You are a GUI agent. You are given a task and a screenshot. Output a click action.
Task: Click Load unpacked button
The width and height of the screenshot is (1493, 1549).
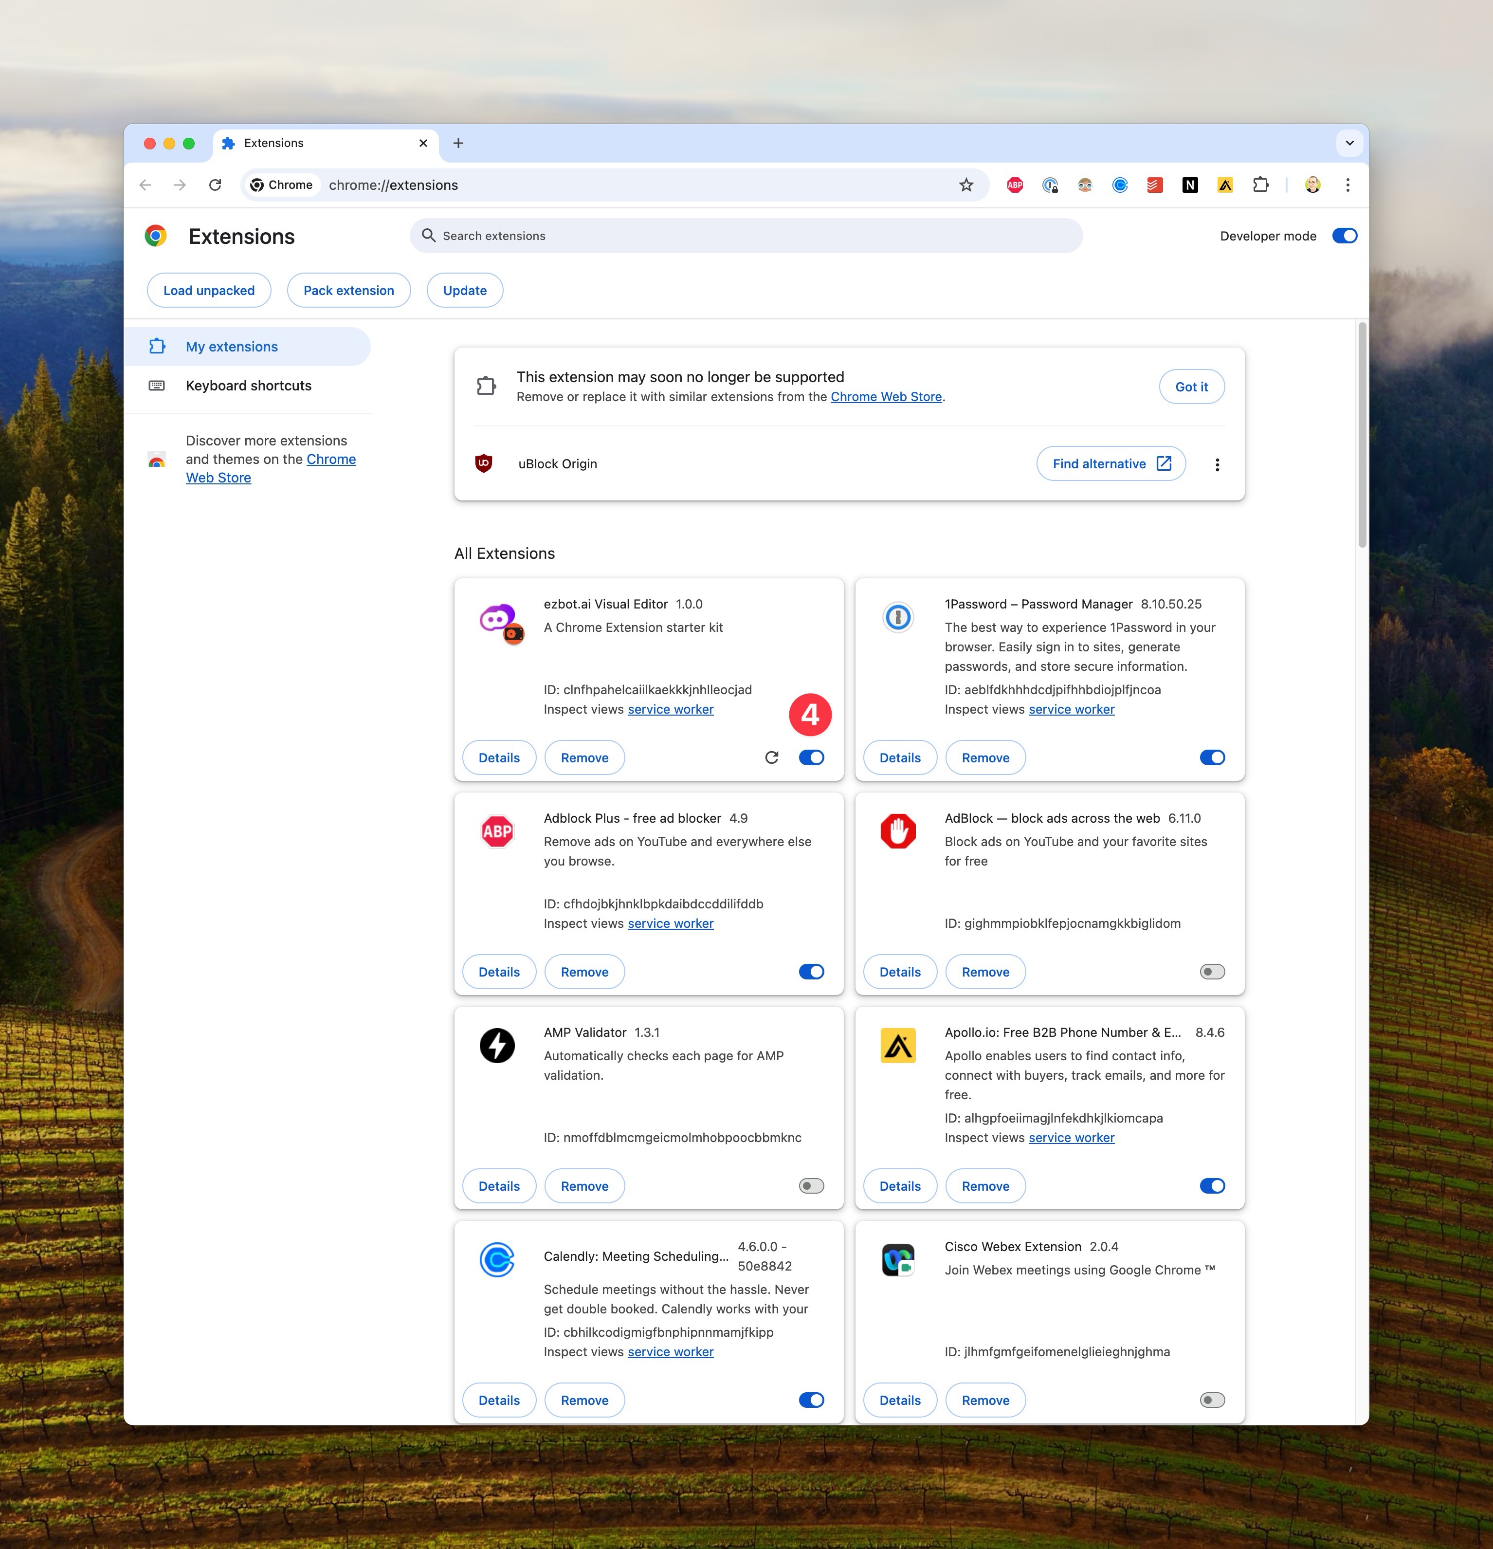[x=209, y=290]
